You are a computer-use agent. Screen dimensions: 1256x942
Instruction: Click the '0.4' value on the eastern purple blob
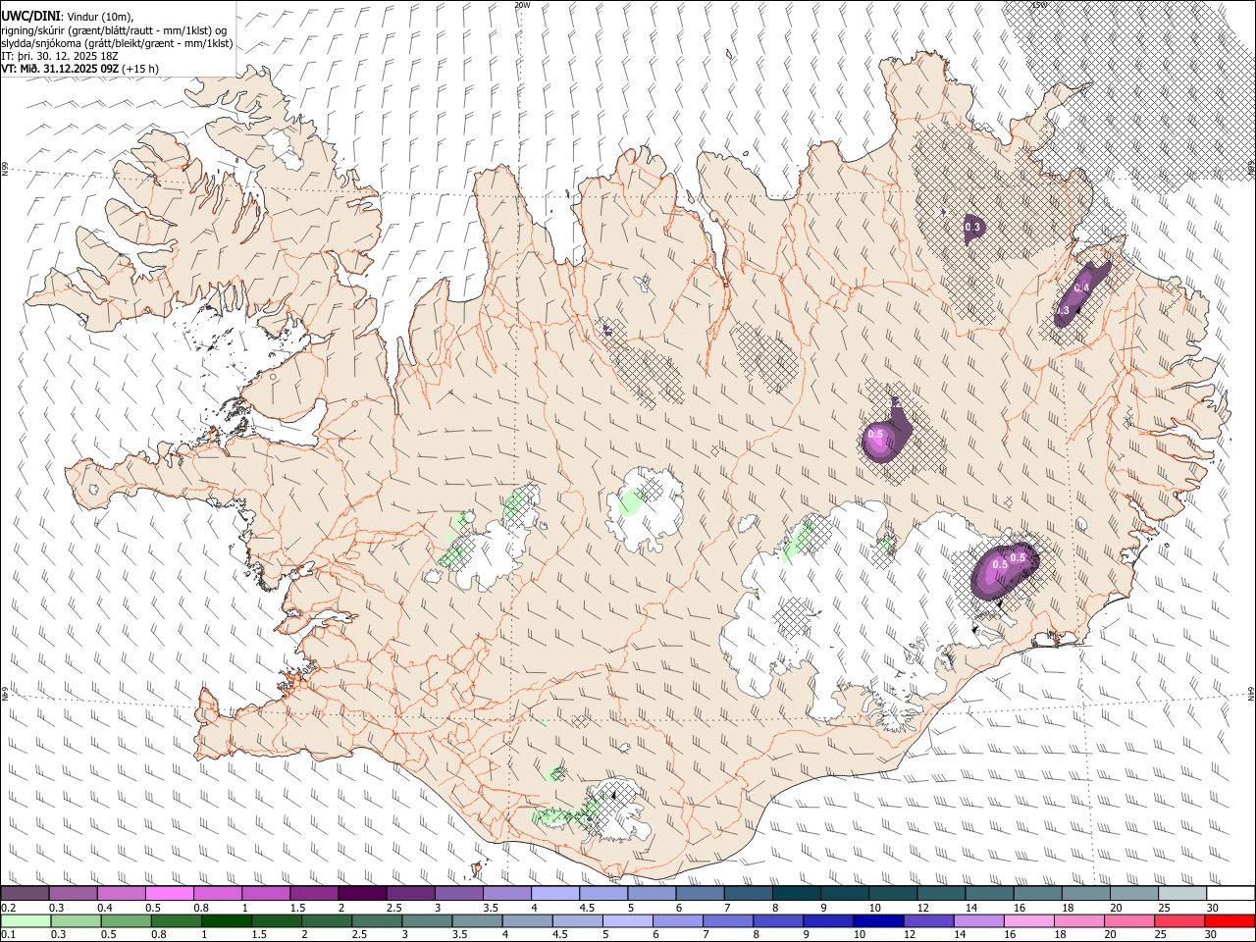(1082, 288)
